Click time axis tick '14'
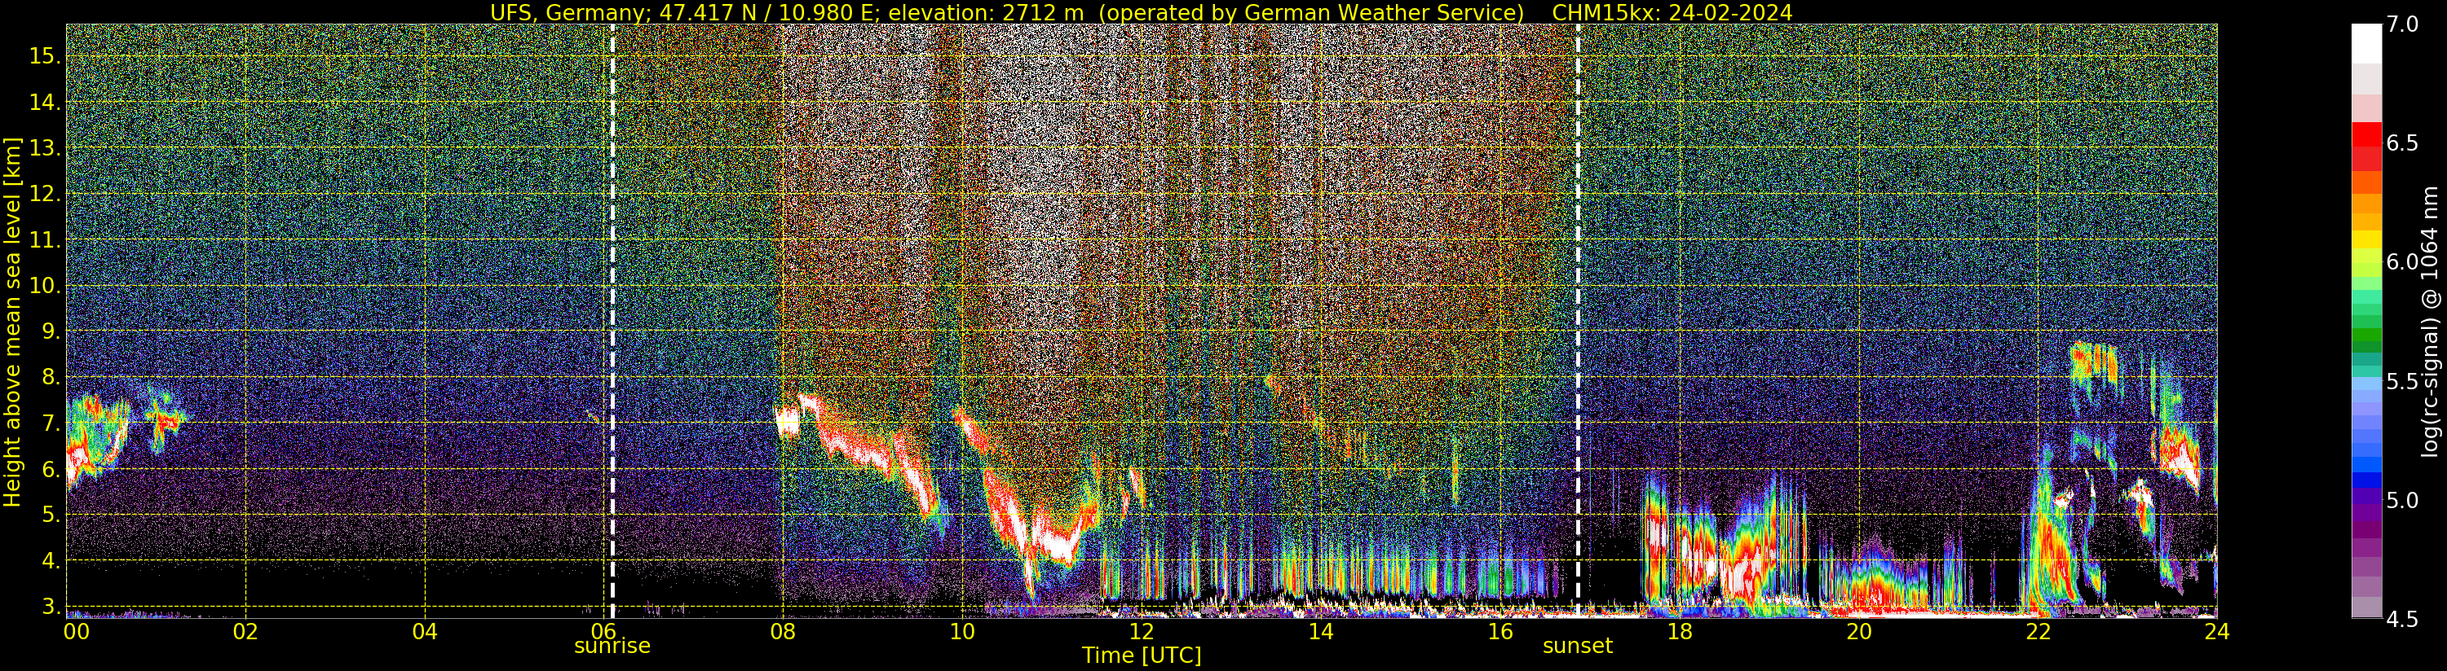Viewport: 2447px width, 671px height. click(x=1320, y=631)
